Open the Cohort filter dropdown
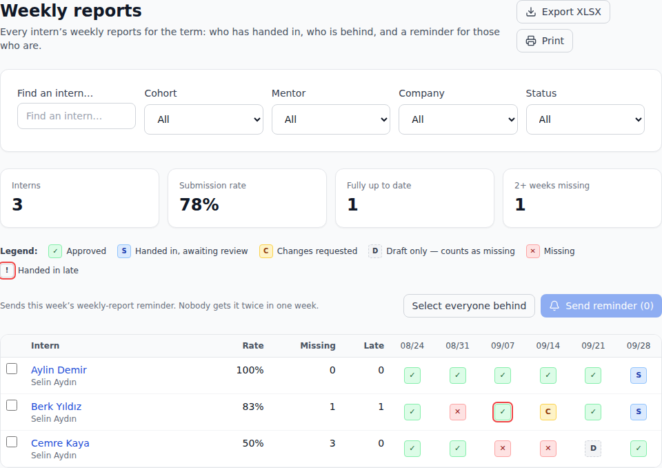This screenshot has height=468, width=662. [x=203, y=119]
